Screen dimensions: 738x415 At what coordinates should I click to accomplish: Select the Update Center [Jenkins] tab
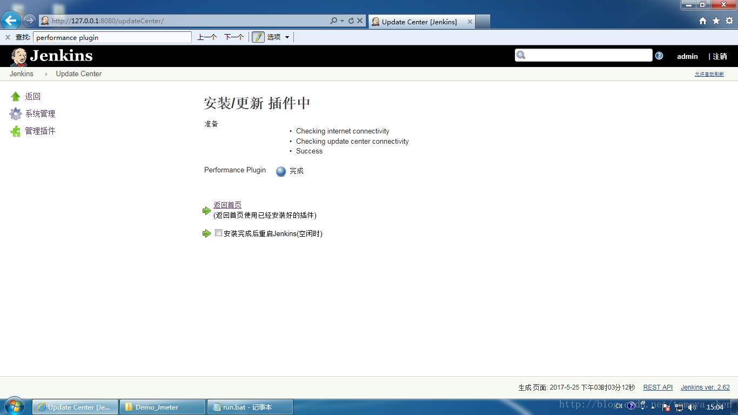(422, 22)
